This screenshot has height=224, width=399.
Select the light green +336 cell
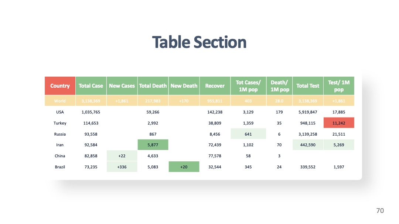[x=122, y=167]
